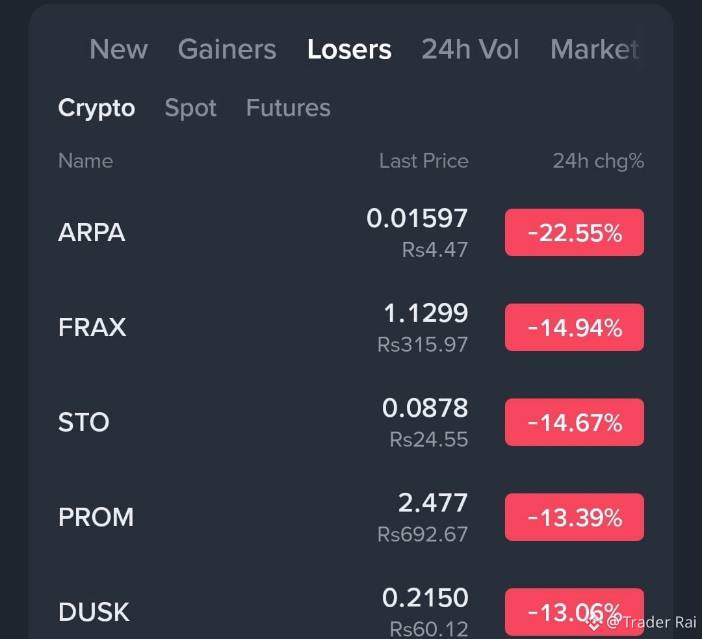The height and width of the screenshot is (639, 702).
Task: Select the FRAX token row
Action: point(93,327)
